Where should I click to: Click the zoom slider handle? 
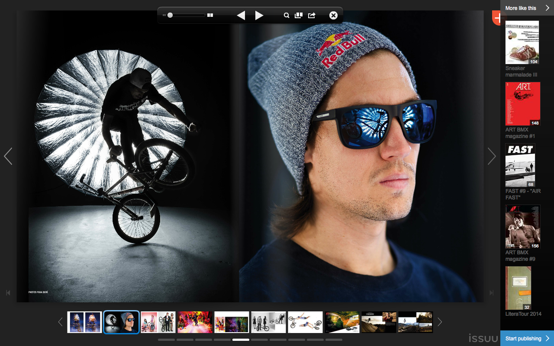pyautogui.click(x=170, y=15)
